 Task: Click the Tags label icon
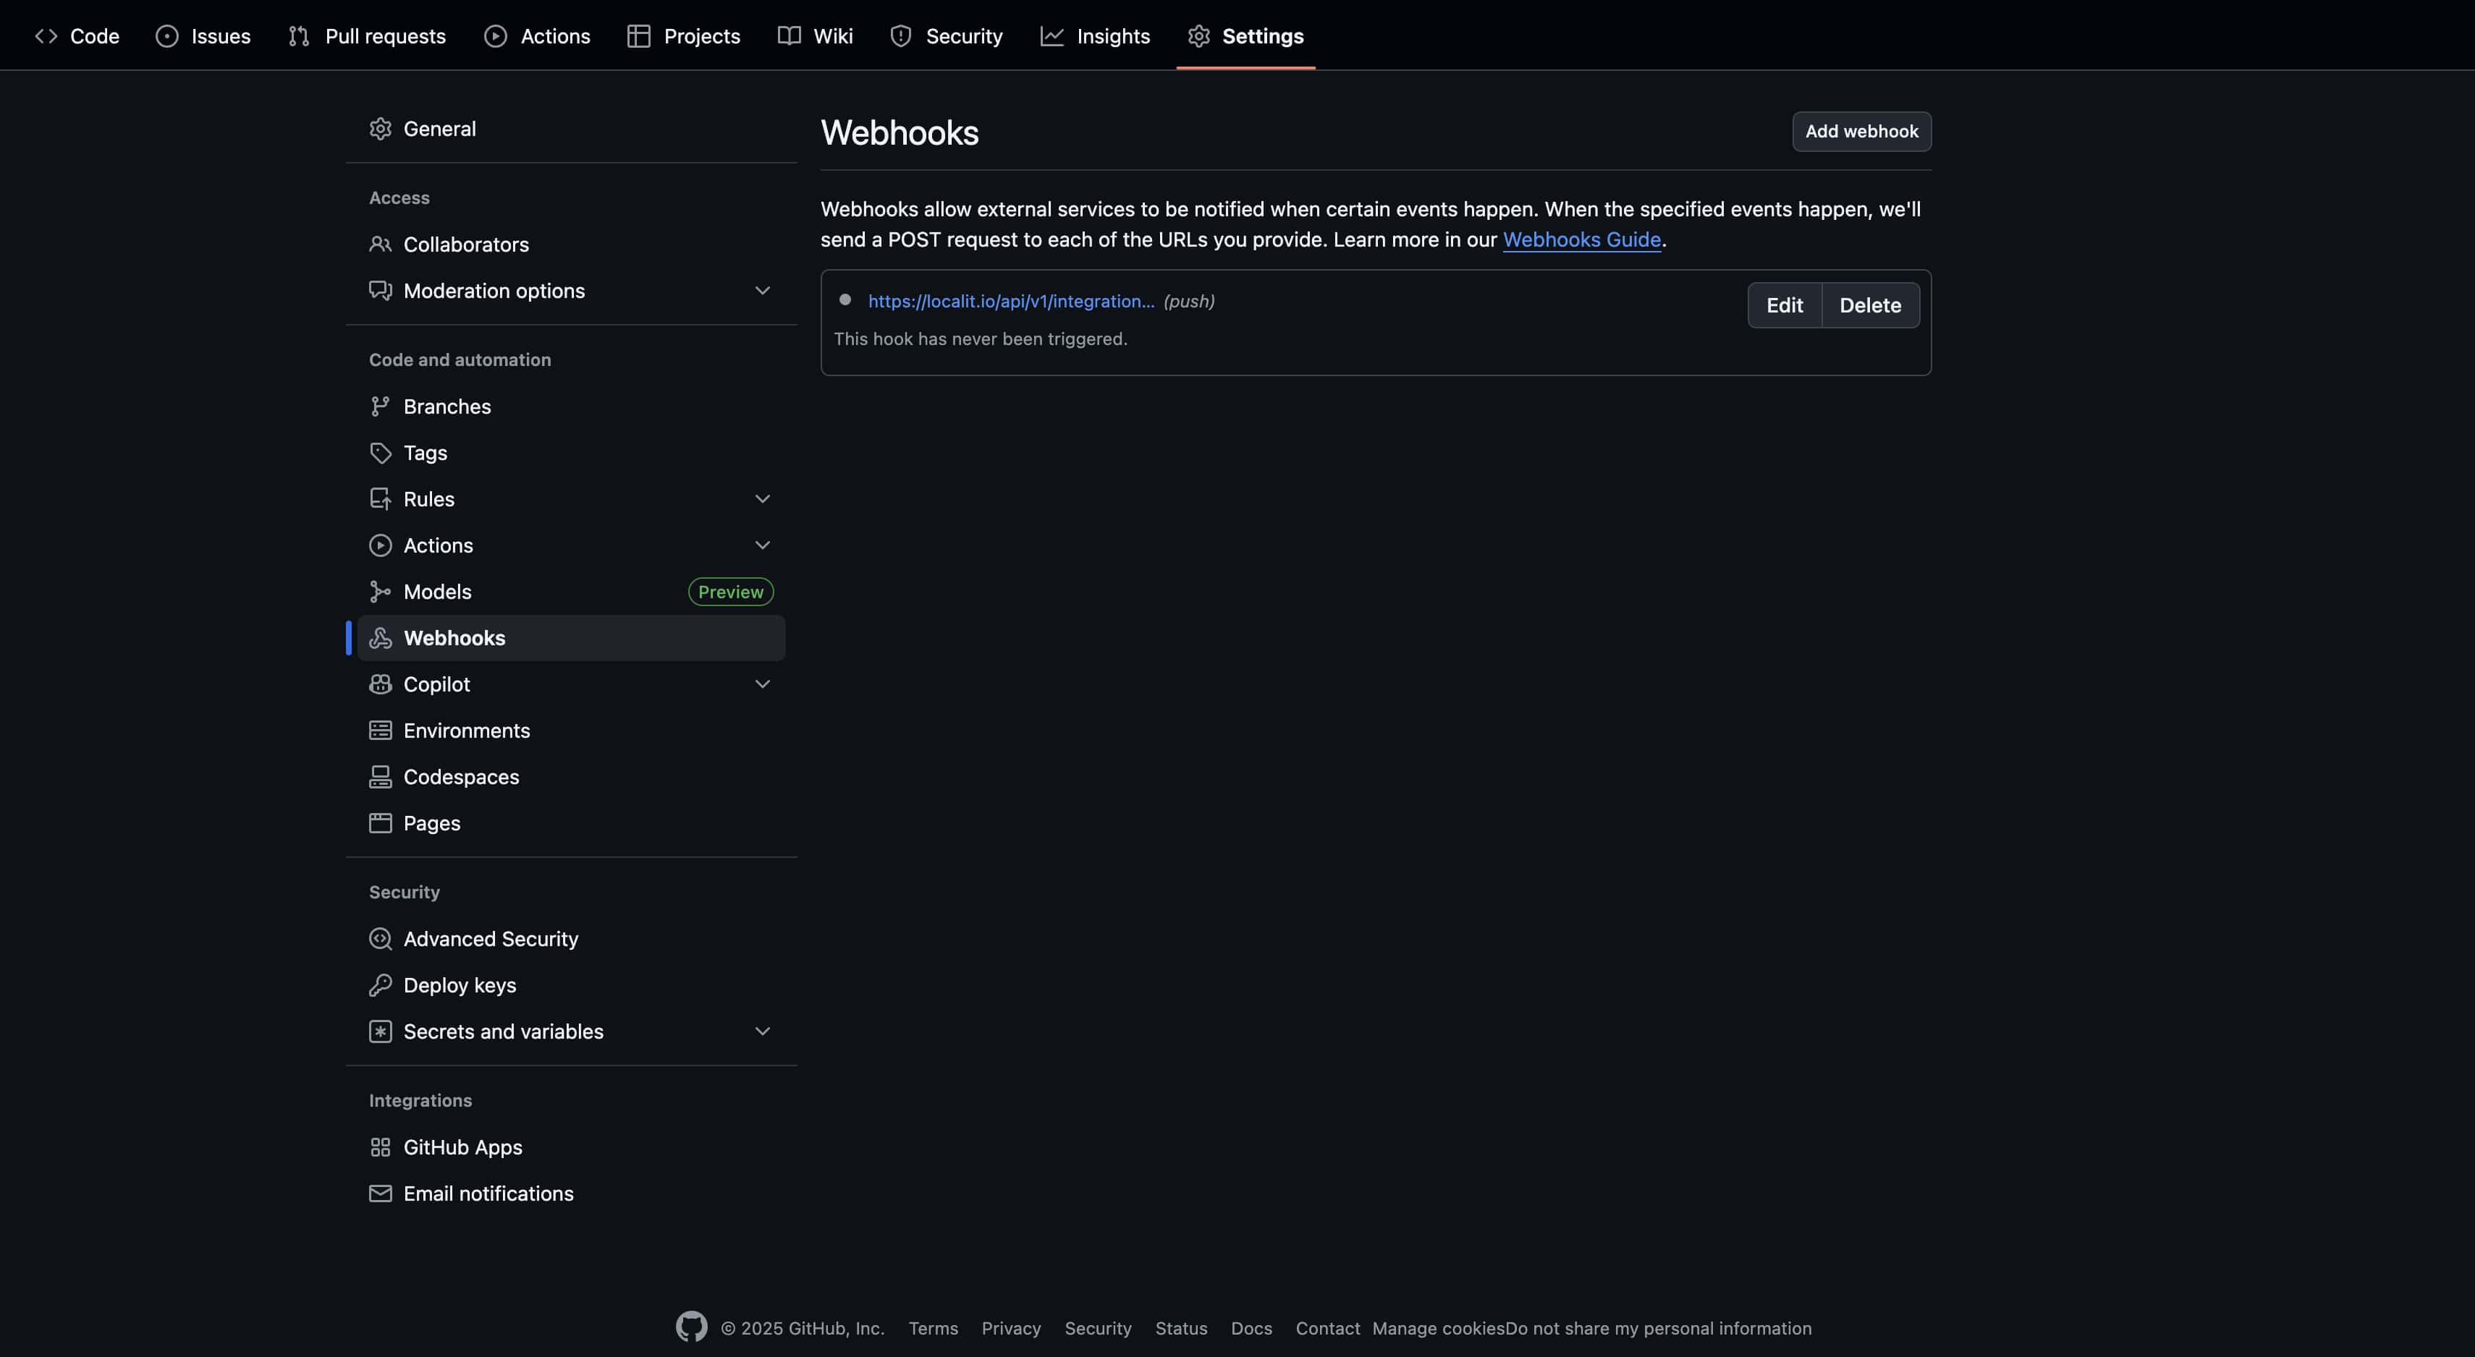pyautogui.click(x=381, y=452)
